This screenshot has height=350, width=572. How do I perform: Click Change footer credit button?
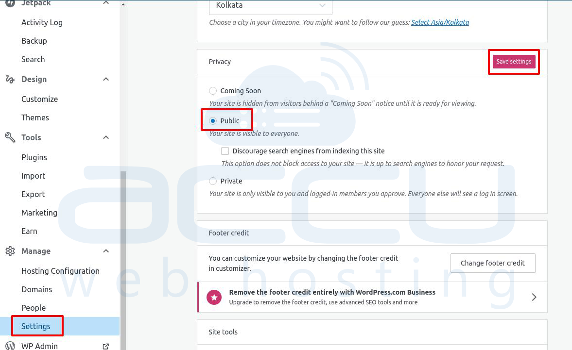tap(493, 263)
